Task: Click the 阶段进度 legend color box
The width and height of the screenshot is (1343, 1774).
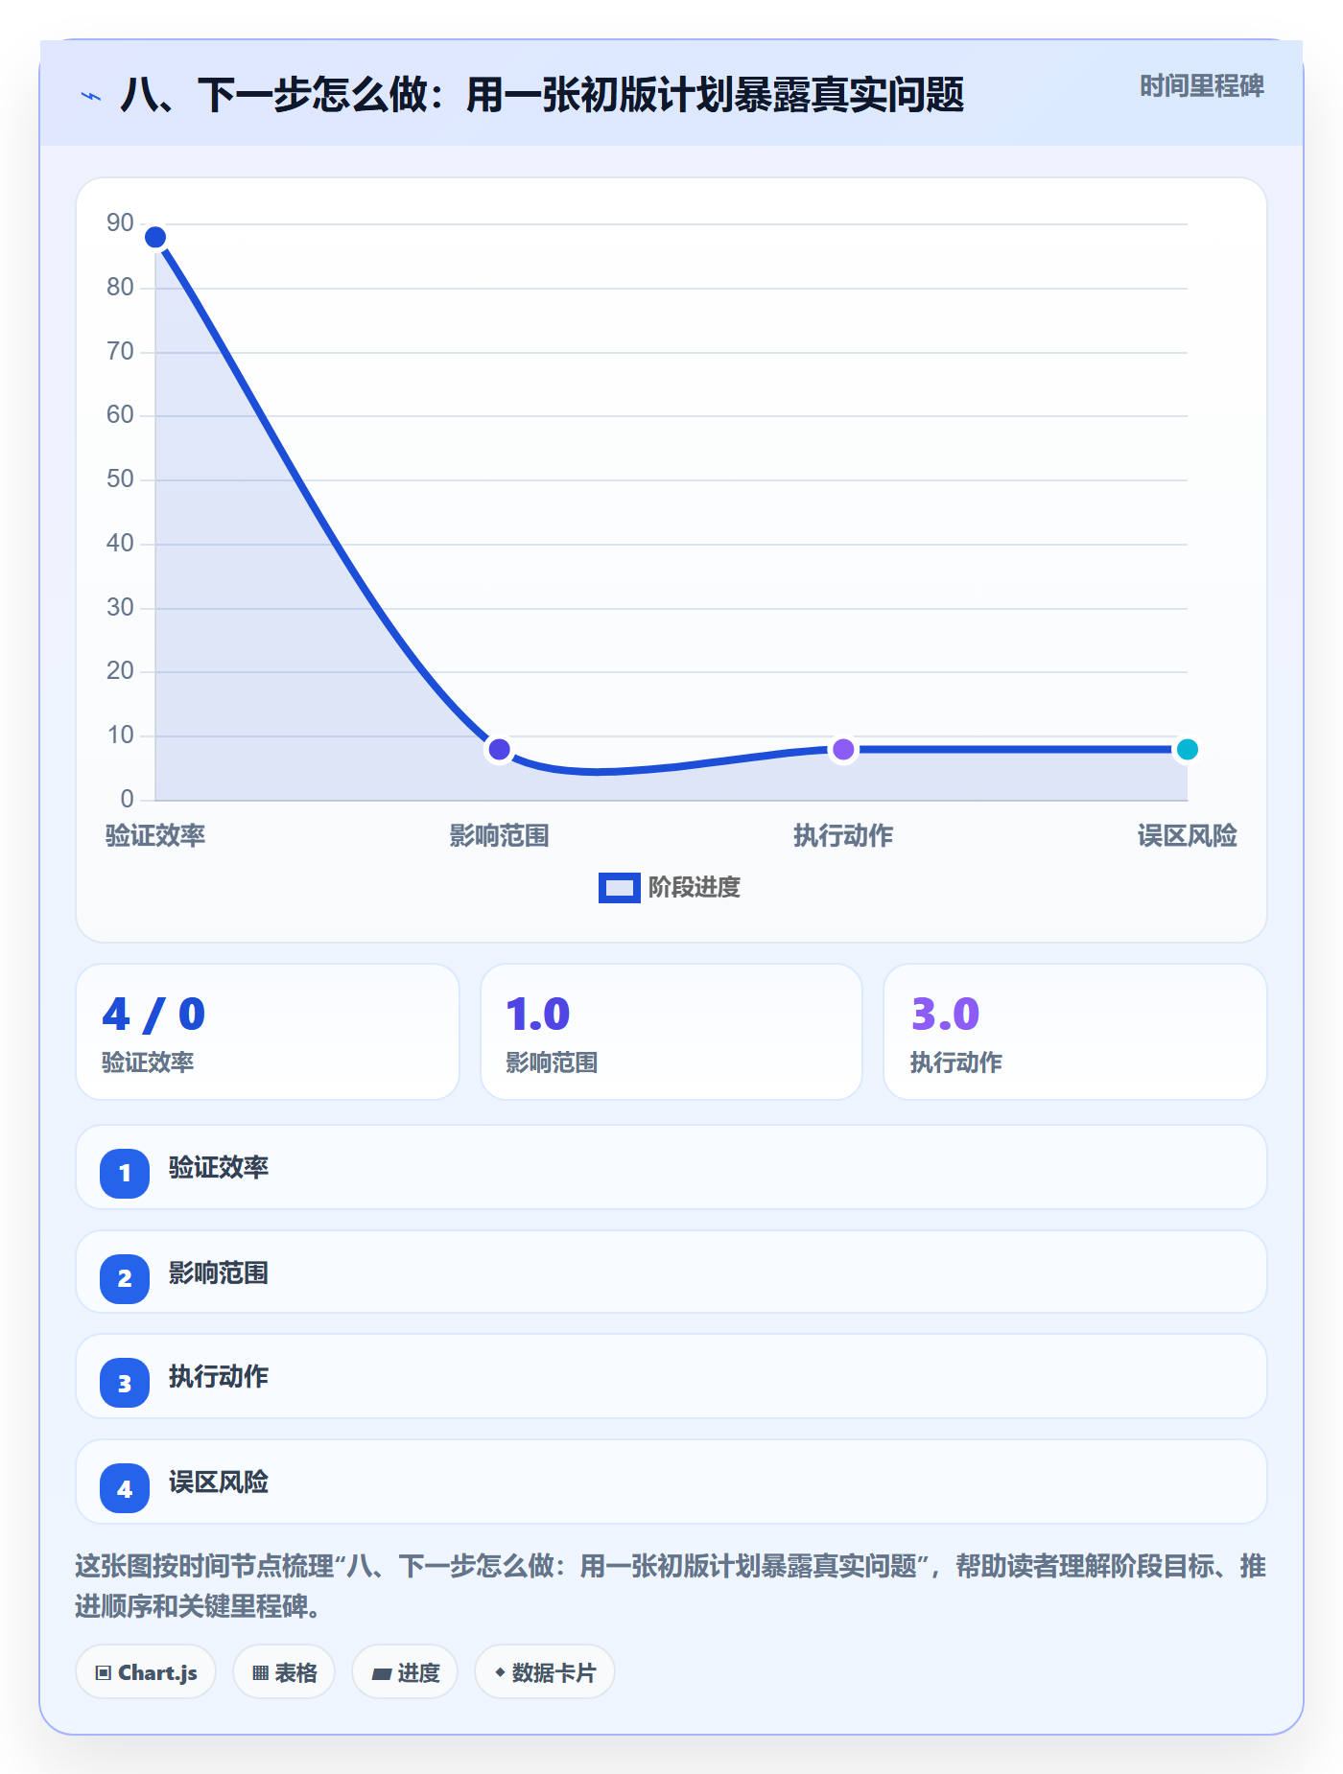Action: click(x=620, y=888)
